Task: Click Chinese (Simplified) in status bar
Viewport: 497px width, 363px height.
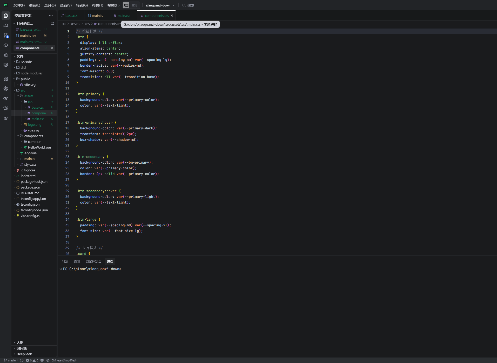Action: click(x=64, y=360)
